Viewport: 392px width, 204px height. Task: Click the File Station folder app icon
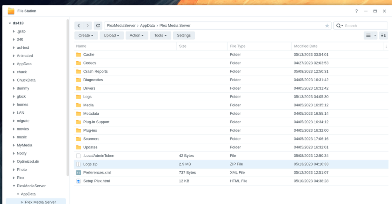click(x=11, y=11)
